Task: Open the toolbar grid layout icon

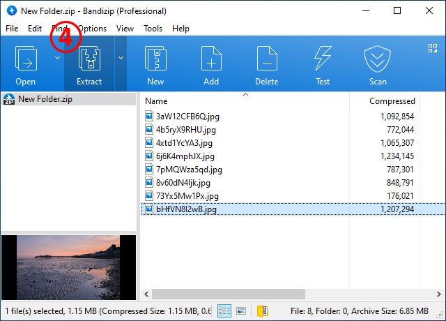Action: (432, 48)
